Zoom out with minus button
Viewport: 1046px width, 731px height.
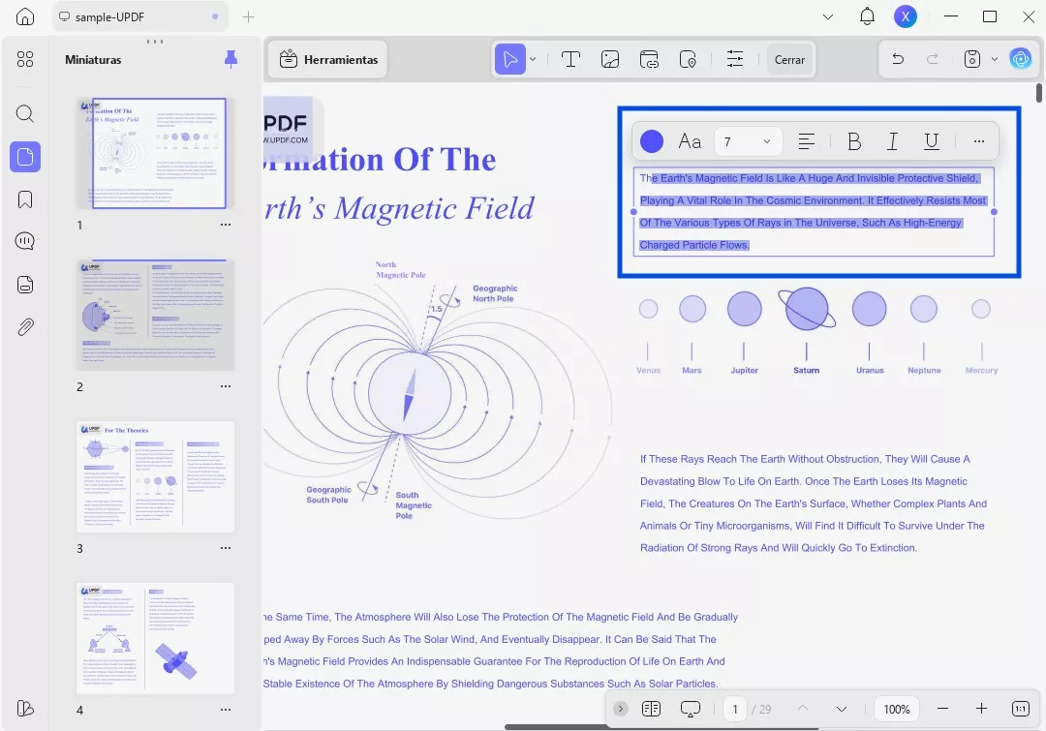pyautogui.click(x=942, y=709)
